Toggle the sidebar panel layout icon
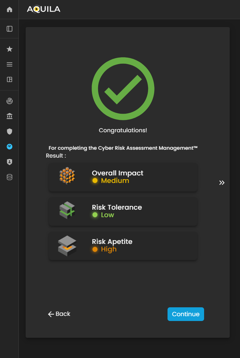The image size is (240, 358). (10, 29)
